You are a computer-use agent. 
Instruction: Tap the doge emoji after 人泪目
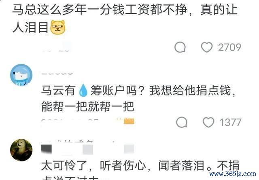[x=57, y=27]
